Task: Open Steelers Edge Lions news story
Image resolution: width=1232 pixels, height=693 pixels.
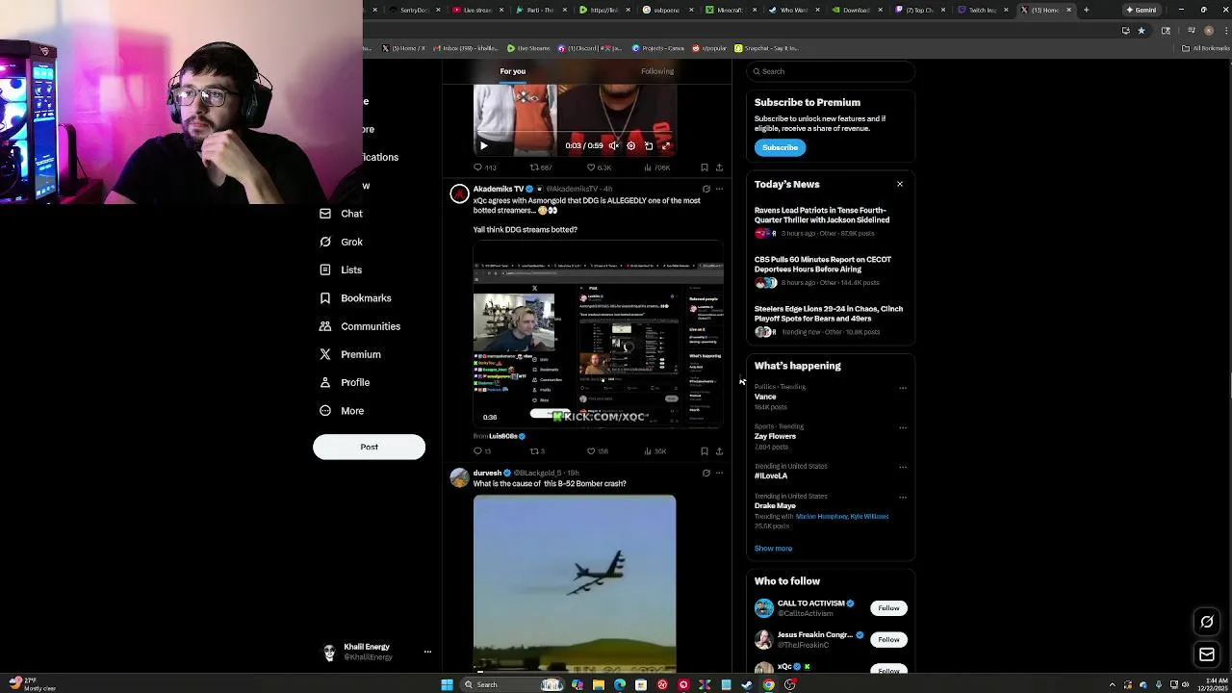Action: [x=830, y=320]
